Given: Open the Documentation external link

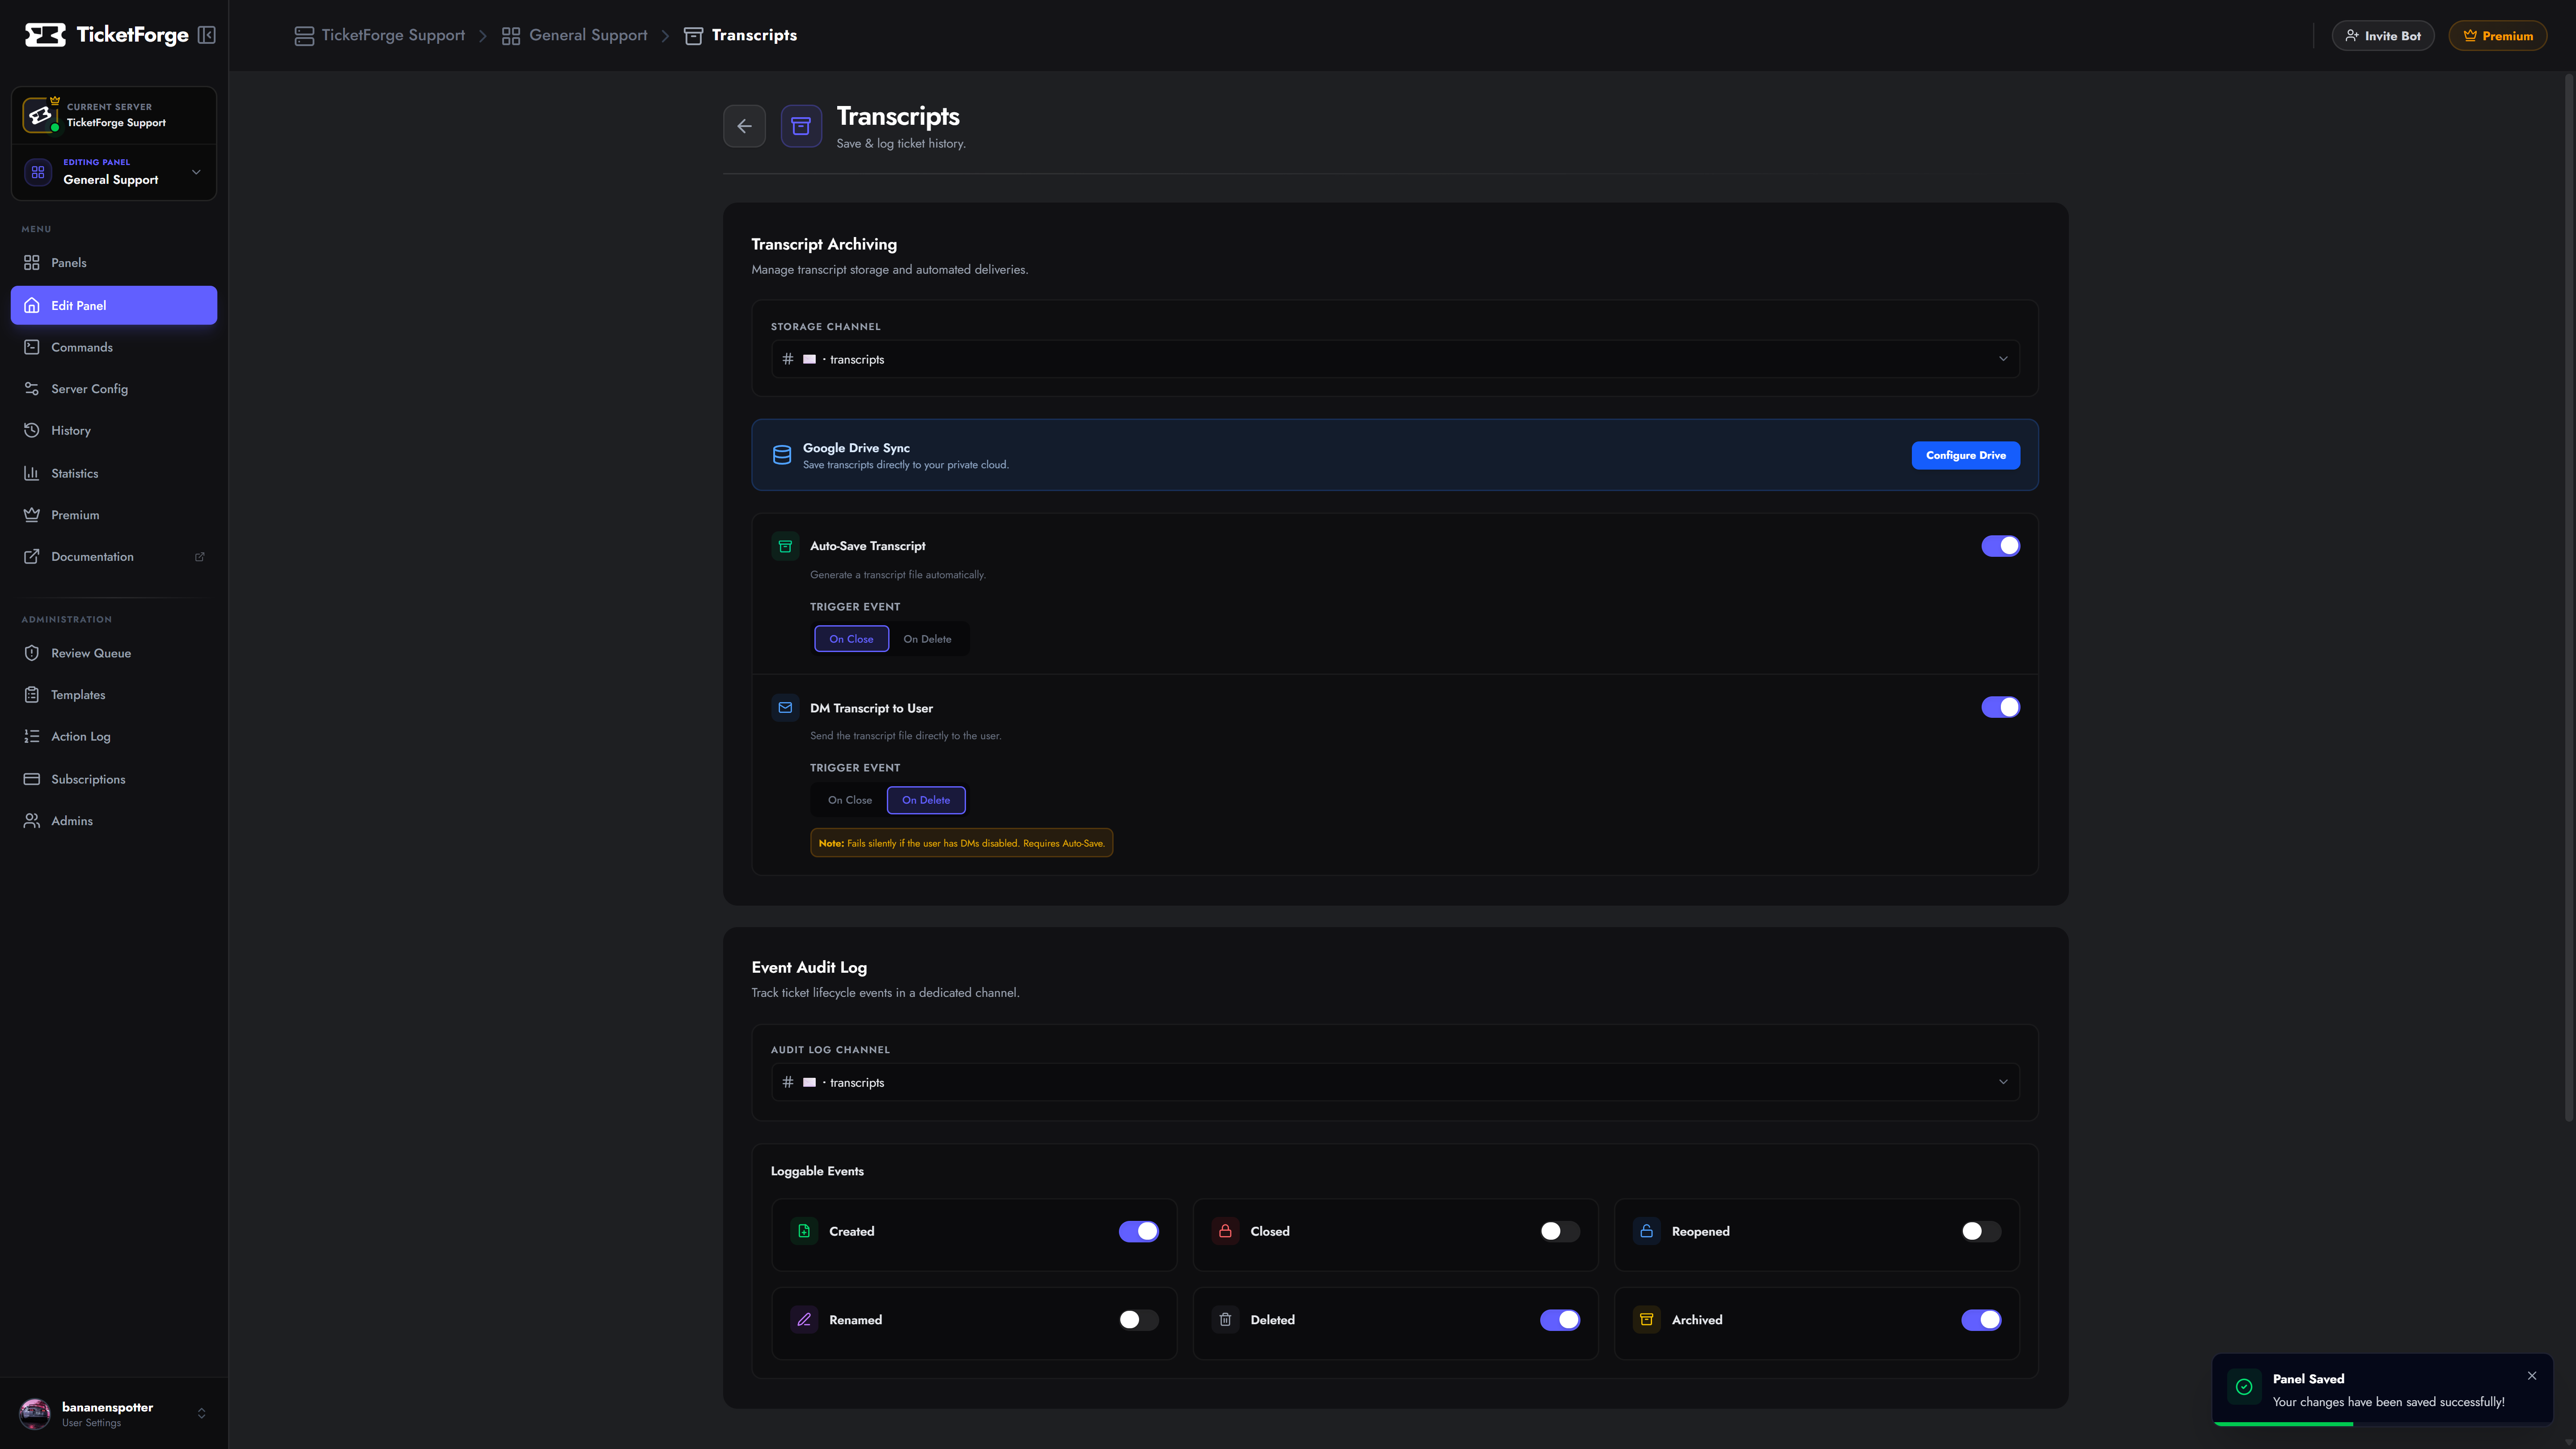Looking at the screenshot, I should 114,557.
